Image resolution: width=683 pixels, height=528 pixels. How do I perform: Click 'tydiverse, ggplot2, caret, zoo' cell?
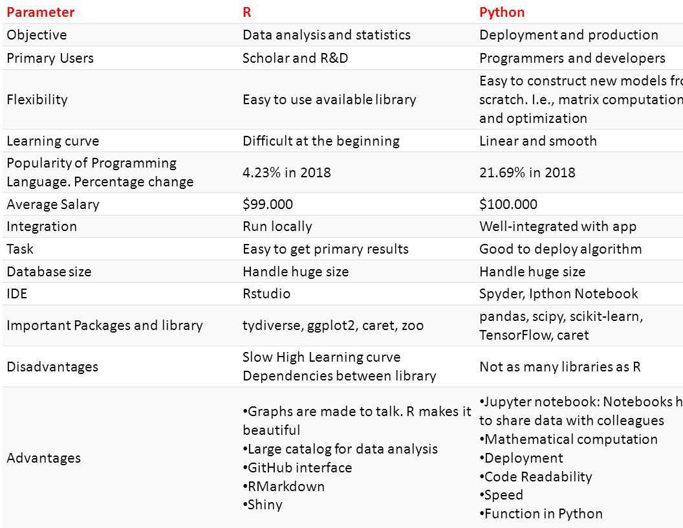click(333, 325)
